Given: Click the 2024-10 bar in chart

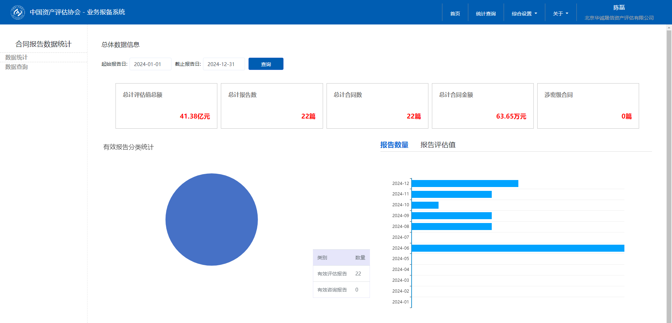Looking at the screenshot, I should pyautogui.click(x=425, y=205).
